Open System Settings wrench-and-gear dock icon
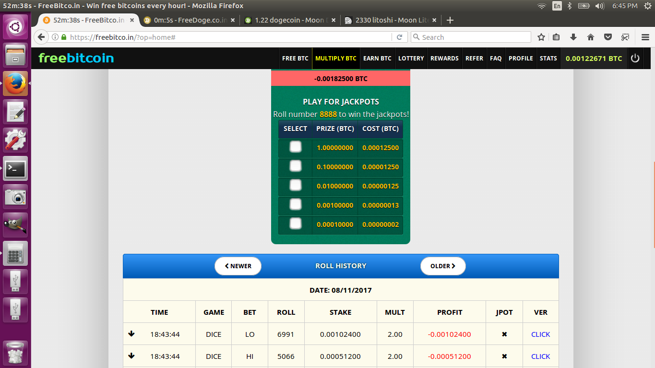Image resolution: width=655 pixels, height=368 pixels. [x=16, y=140]
